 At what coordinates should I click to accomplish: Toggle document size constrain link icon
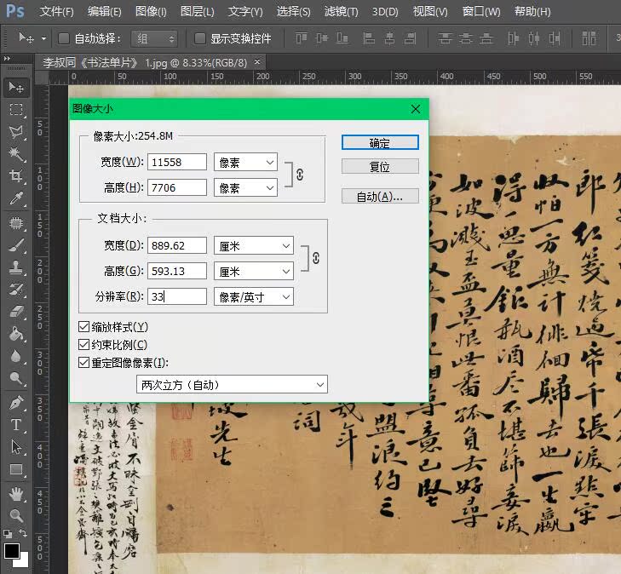[x=316, y=258]
